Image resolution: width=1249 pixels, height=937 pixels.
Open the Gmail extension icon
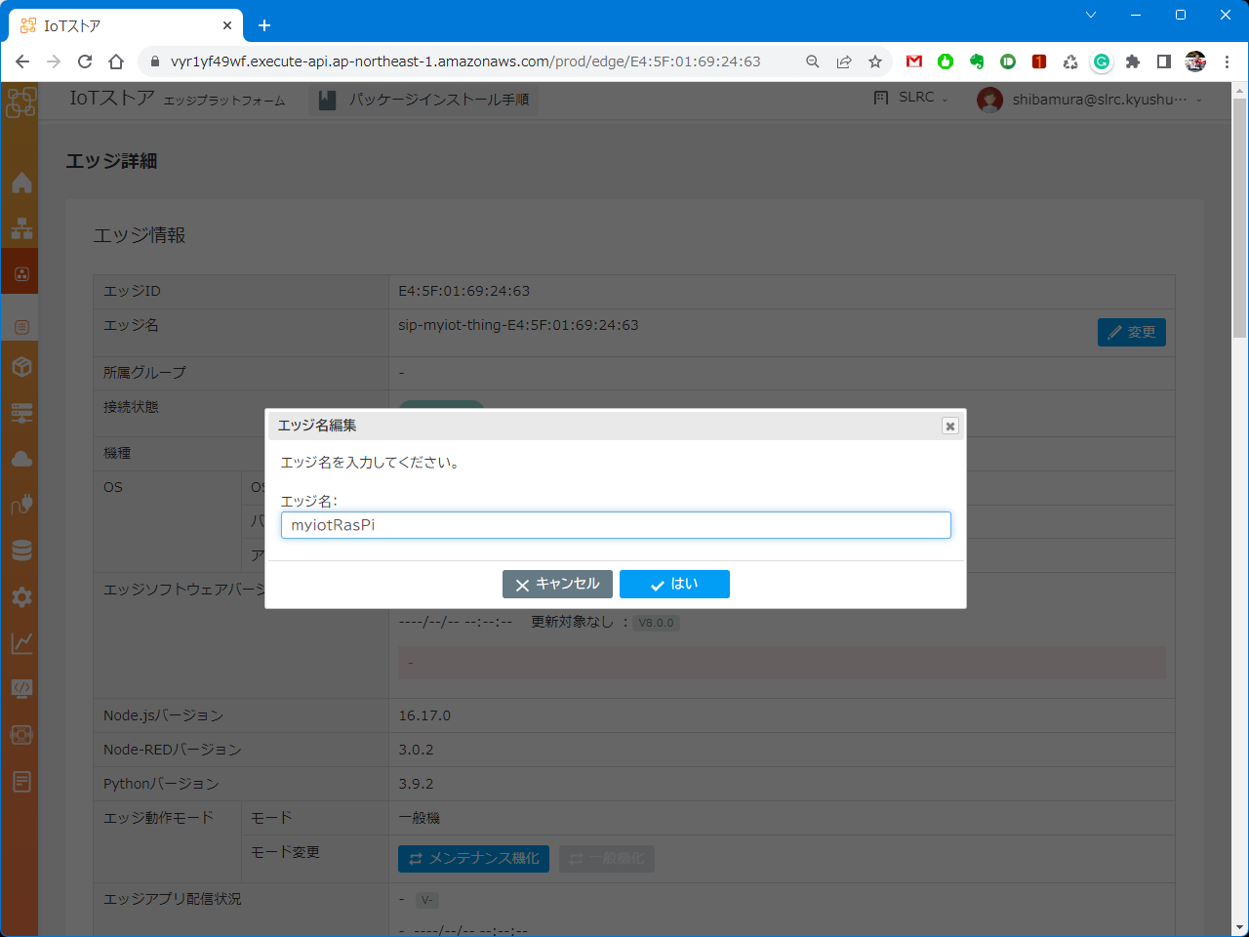click(914, 61)
